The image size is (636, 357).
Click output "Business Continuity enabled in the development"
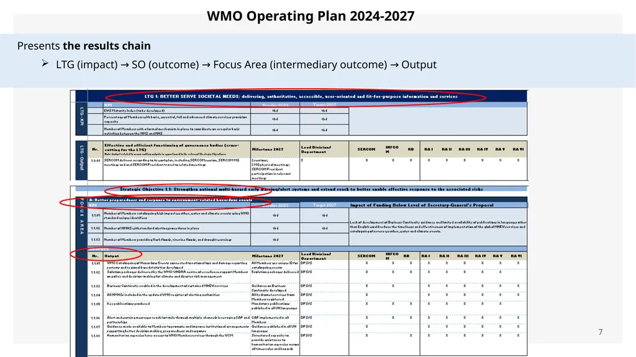pos(167,286)
